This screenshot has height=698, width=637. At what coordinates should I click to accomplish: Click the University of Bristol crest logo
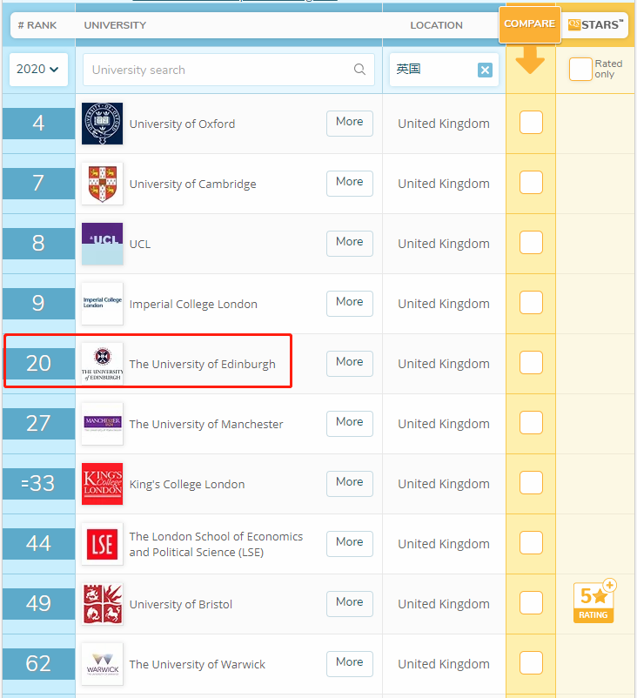pos(103,604)
